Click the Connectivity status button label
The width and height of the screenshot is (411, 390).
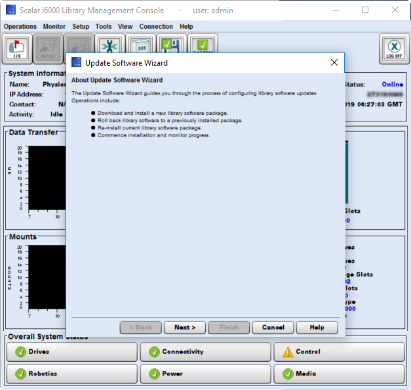click(183, 352)
